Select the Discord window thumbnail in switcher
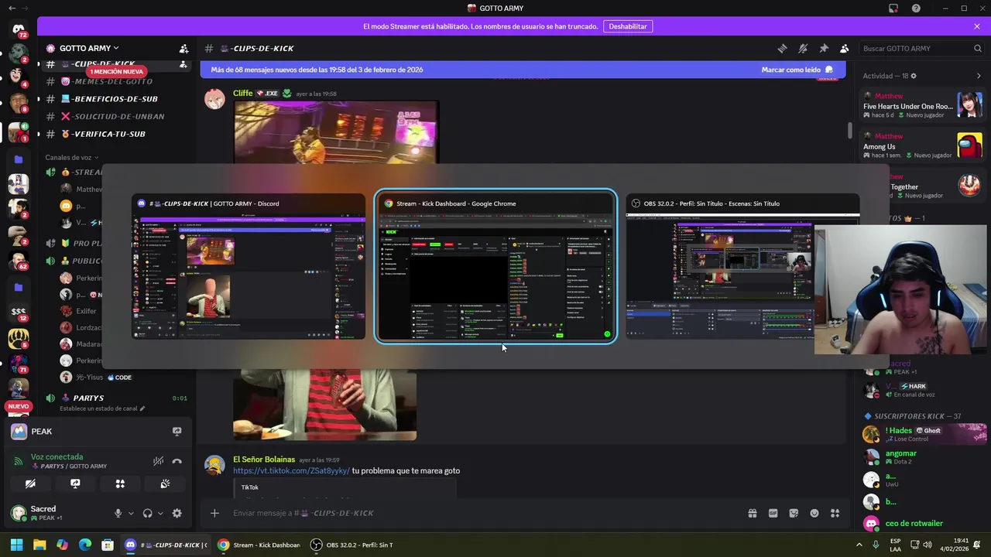The width and height of the screenshot is (991, 557). [249, 267]
